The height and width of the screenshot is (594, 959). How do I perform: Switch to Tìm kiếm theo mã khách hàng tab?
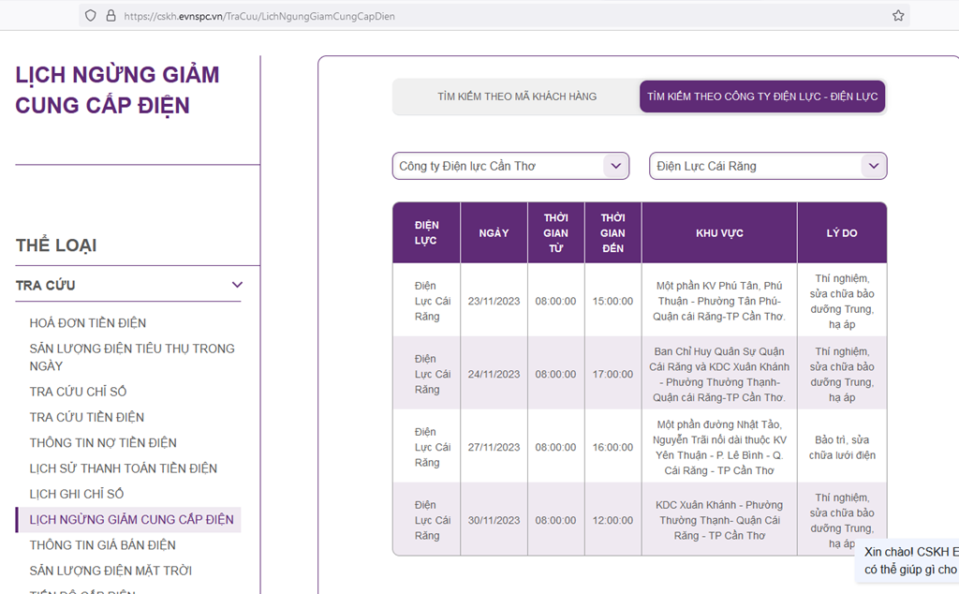517,97
